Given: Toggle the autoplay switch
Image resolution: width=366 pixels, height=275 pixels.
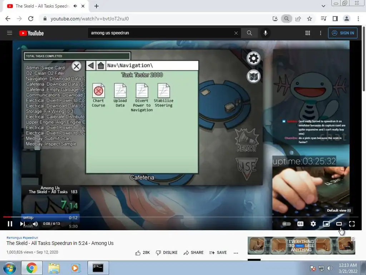Looking at the screenshot, I should click(286, 224).
